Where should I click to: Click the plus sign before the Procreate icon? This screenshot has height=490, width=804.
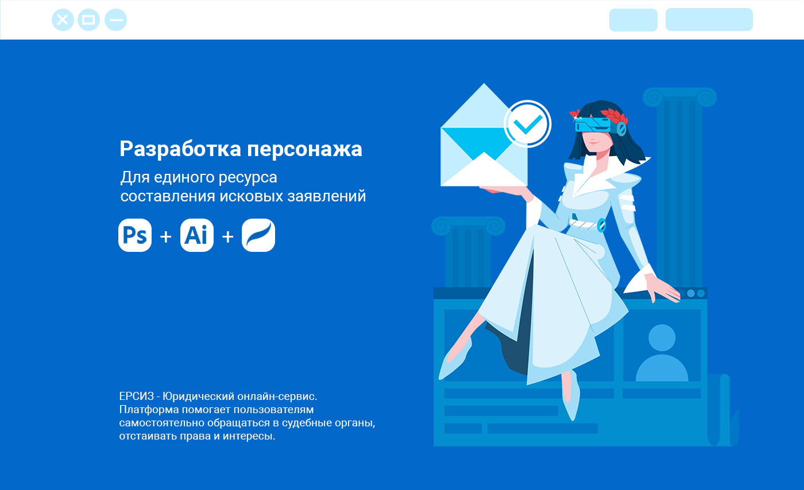point(227,236)
